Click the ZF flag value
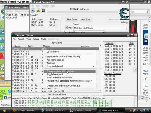Image resolution: width=151 pixels, height=113 pixels. 134,55
